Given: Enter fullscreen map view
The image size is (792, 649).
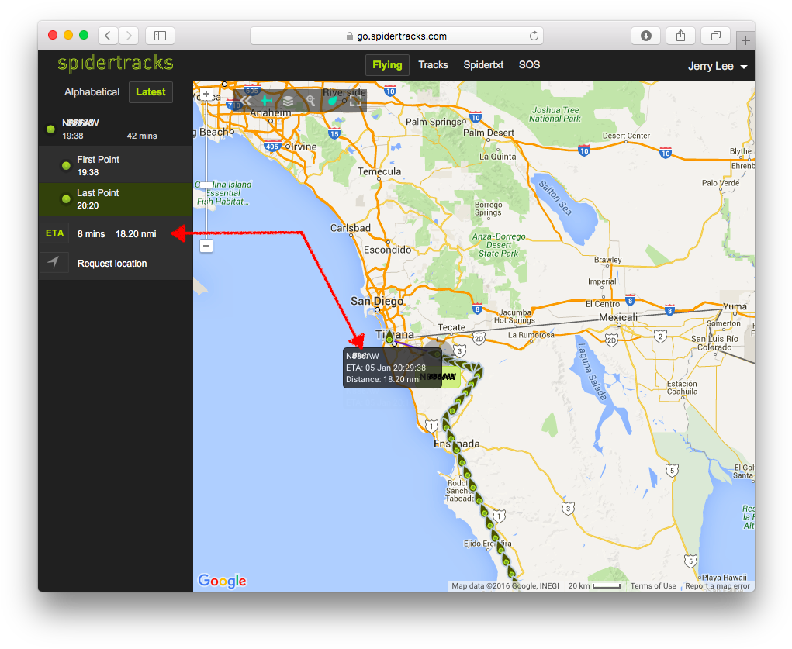Looking at the screenshot, I should point(355,101).
